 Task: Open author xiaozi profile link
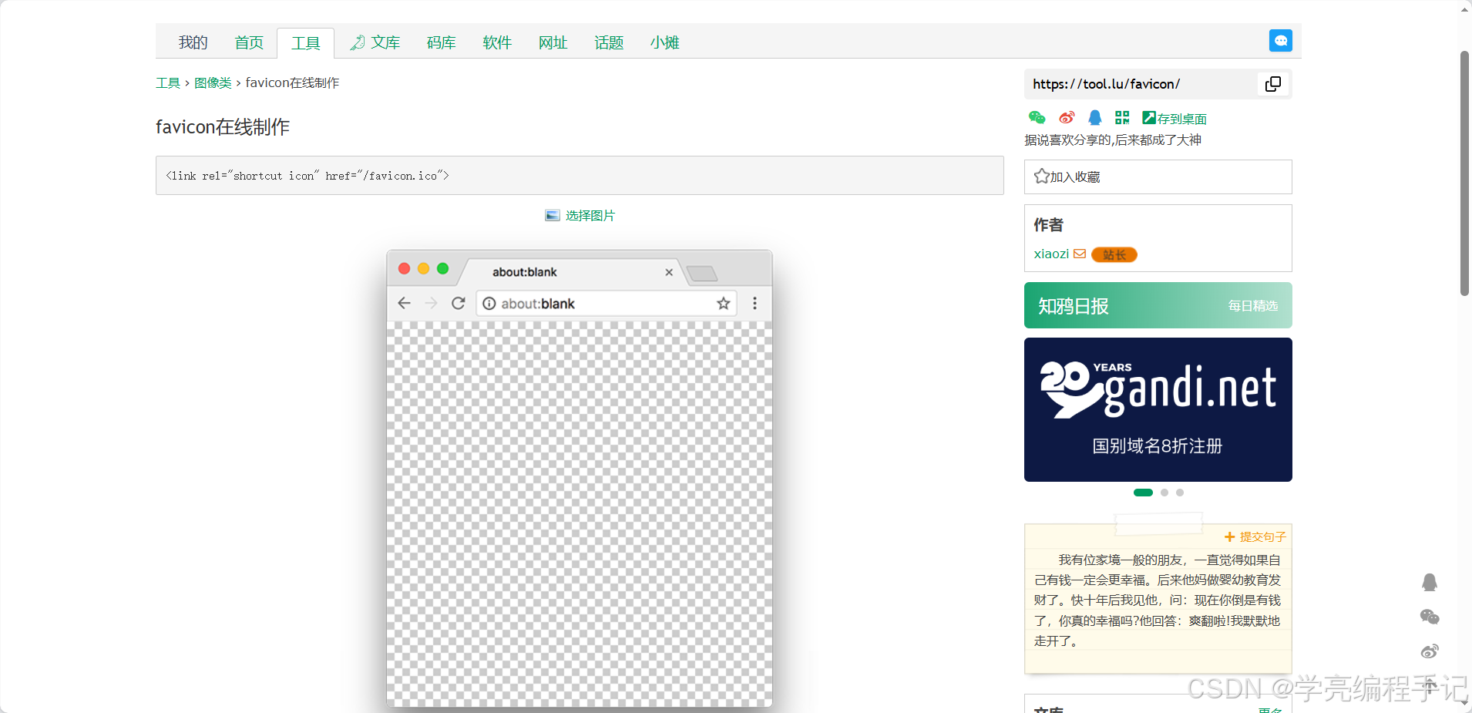coord(1051,254)
